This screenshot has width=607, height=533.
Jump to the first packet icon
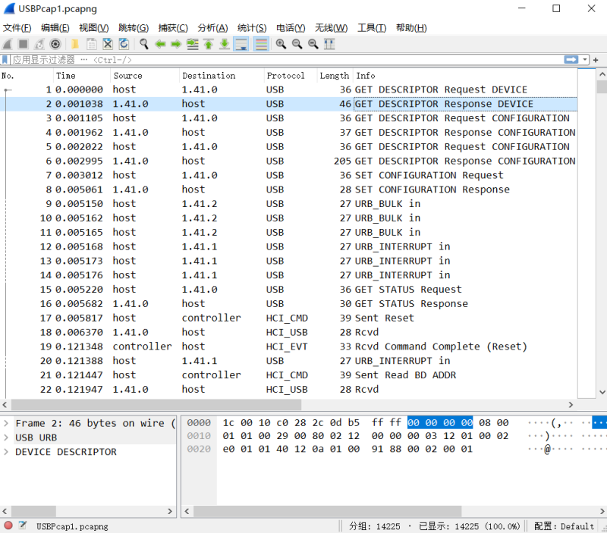coord(208,44)
